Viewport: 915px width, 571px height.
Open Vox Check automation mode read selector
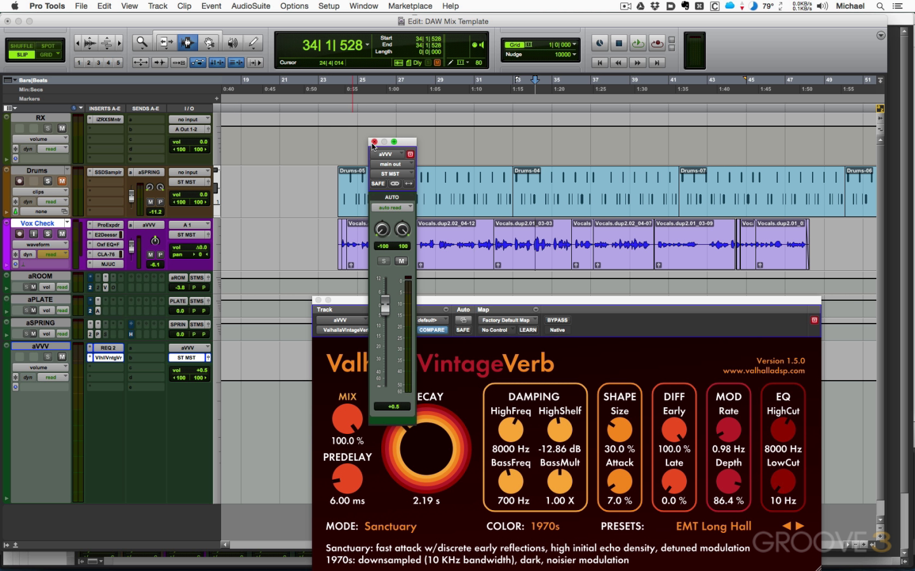(53, 254)
